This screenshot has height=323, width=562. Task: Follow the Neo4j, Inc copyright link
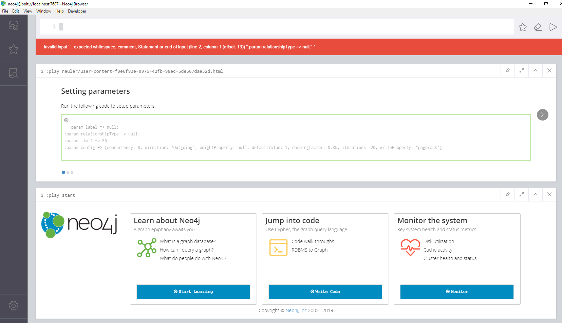[296, 310]
